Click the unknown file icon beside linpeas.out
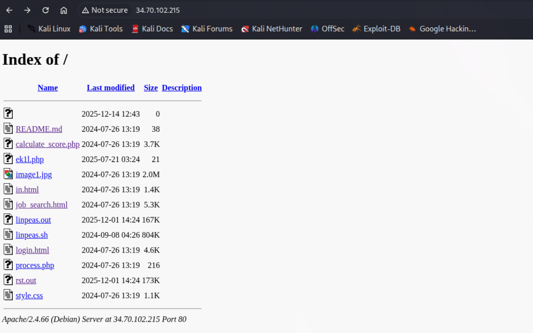The width and height of the screenshot is (533, 333). (x=8, y=219)
